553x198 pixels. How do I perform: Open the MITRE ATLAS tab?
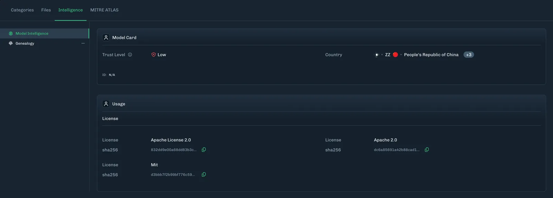104,10
